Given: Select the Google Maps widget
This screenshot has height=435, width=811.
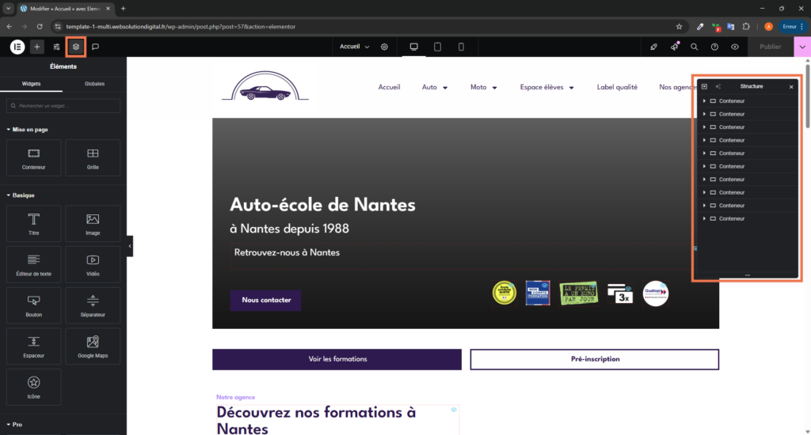Looking at the screenshot, I should (x=93, y=346).
